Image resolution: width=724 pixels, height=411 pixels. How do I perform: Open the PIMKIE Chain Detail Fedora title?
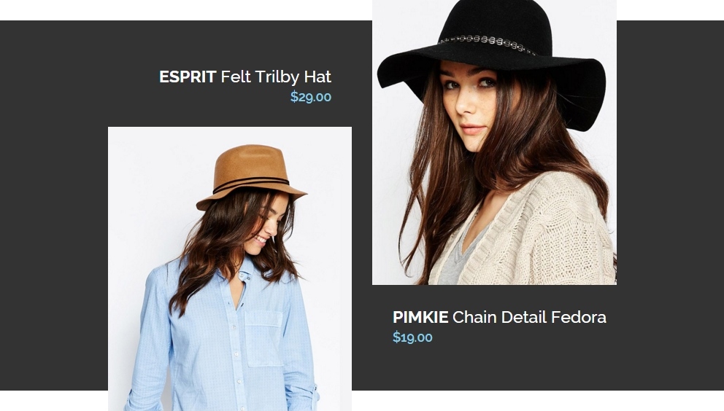tap(499, 318)
